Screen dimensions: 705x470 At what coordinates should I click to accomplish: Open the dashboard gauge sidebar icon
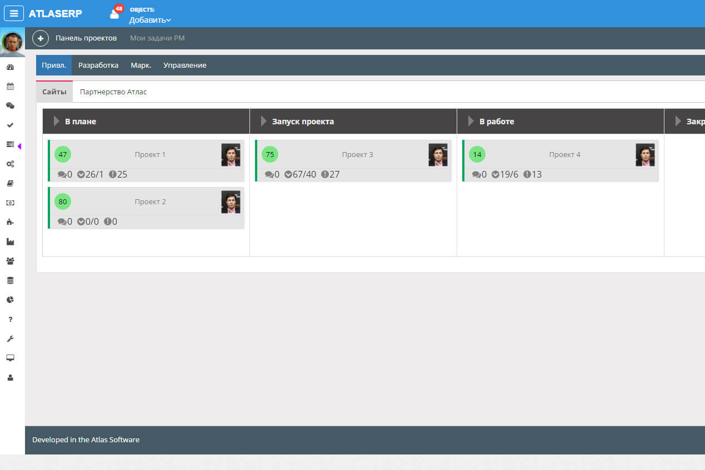point(10,67)
